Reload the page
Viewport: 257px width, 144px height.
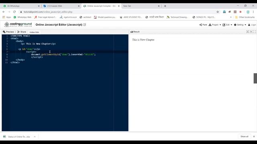click(14, 12)
